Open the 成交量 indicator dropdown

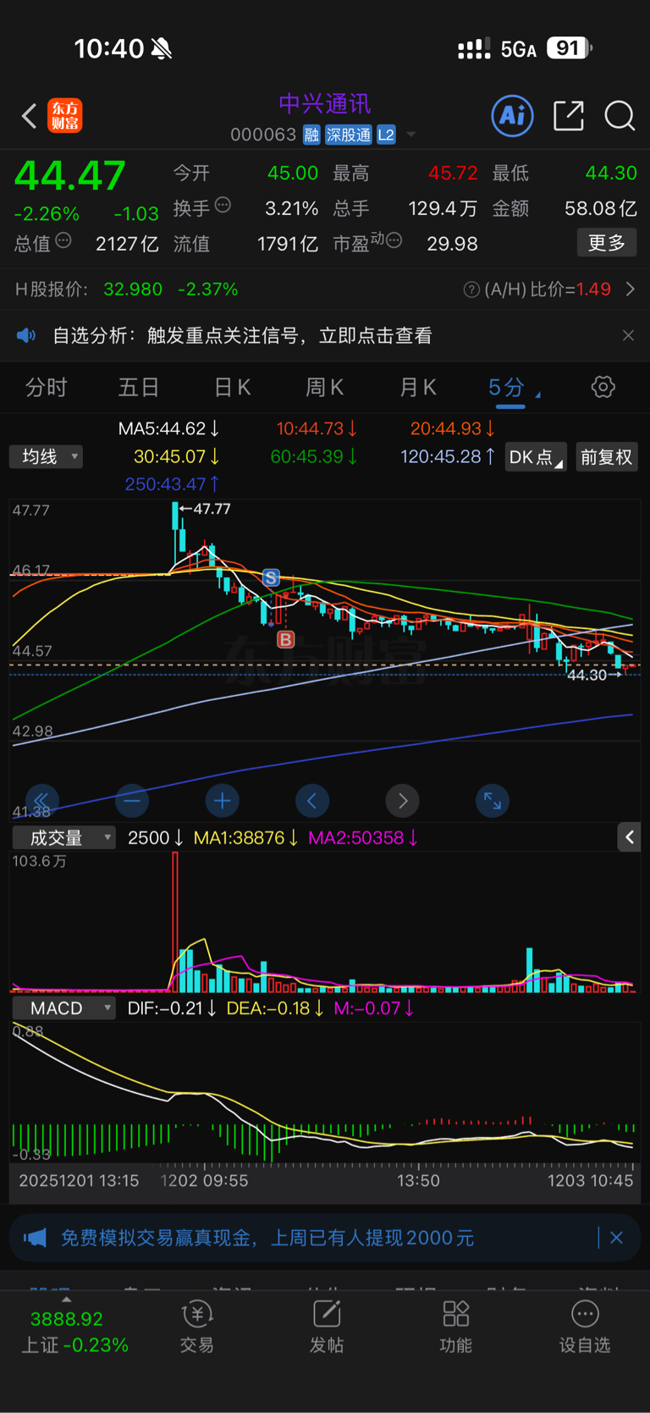tap(64, 838)
